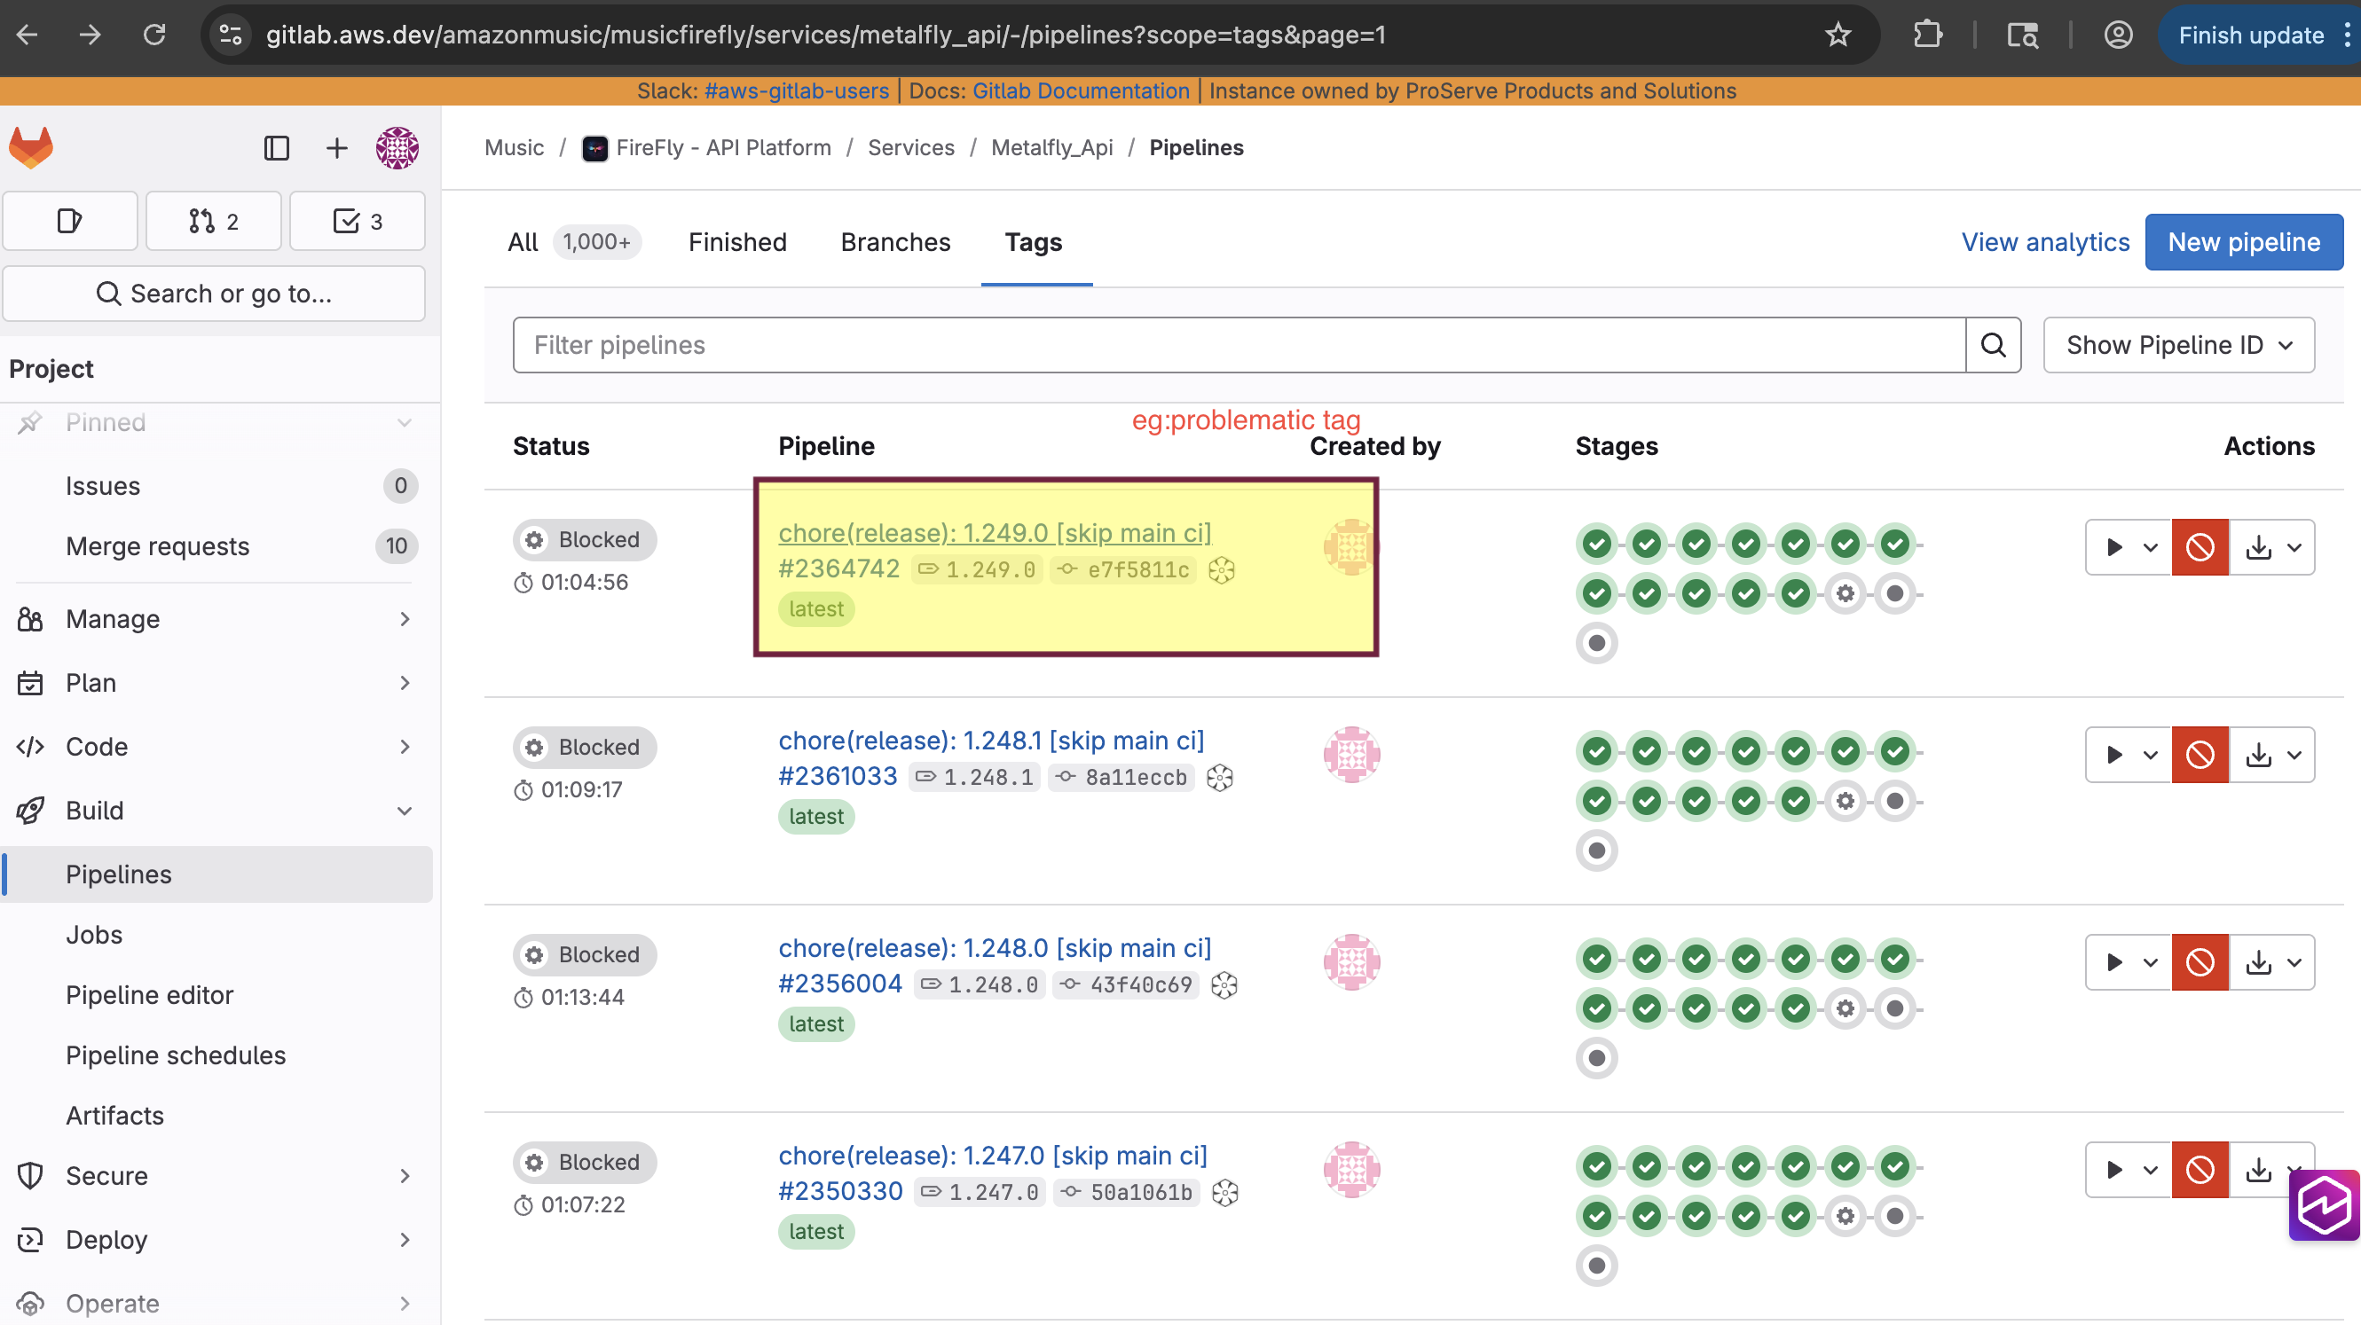Click the GitLab fox logo
Viewport: 2361px width, 1325px height.
[31, 147]
